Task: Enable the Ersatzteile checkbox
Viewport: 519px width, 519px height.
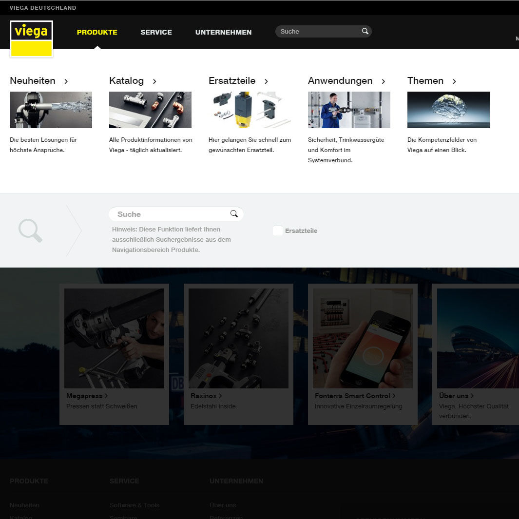Action: [x=278, y=231]
